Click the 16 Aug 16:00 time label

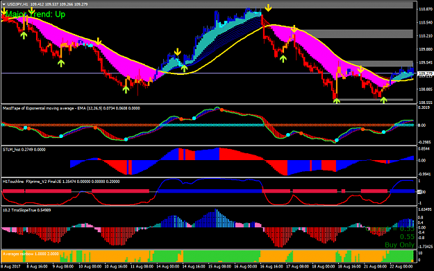pyautogui.click(x=272, y=266)
